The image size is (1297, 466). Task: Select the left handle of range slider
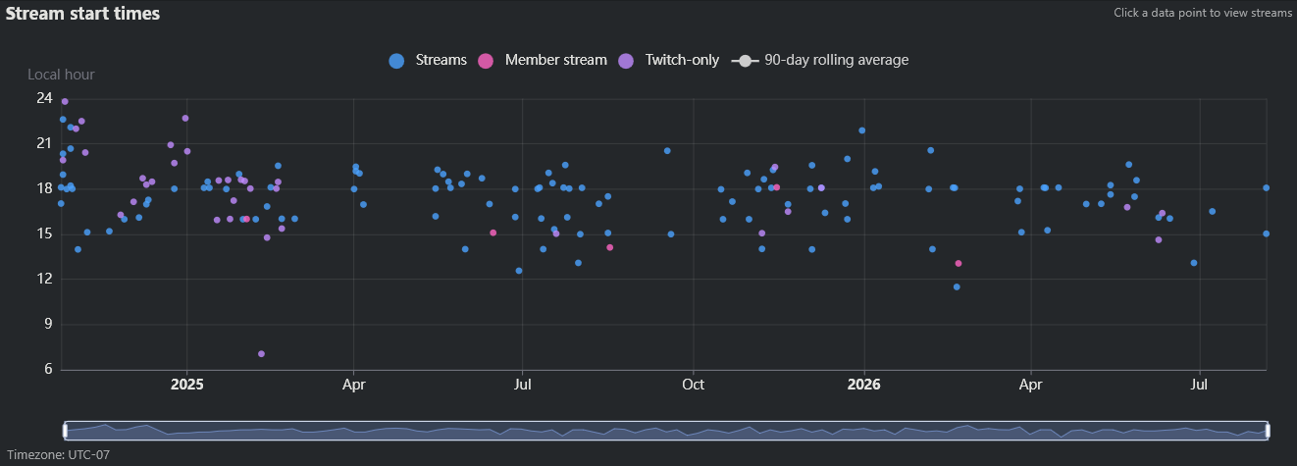click(x=65, y=431)
